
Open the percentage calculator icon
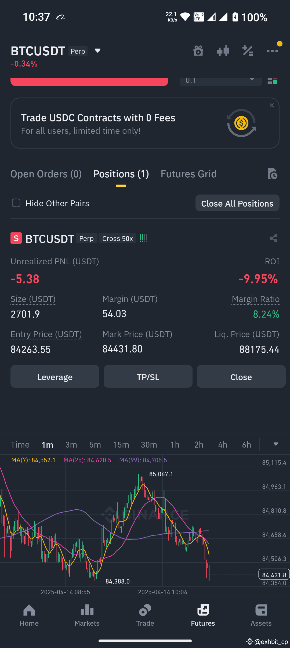pos(248,51)
